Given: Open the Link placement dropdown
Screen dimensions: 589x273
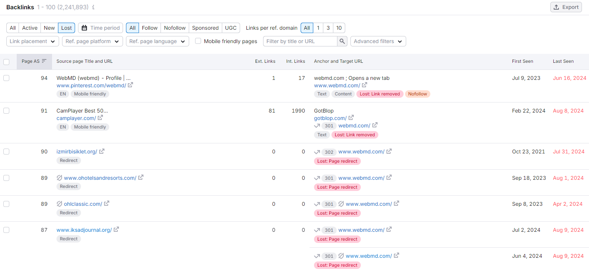Looking at the screenshot, I should [x=33, y=41].
